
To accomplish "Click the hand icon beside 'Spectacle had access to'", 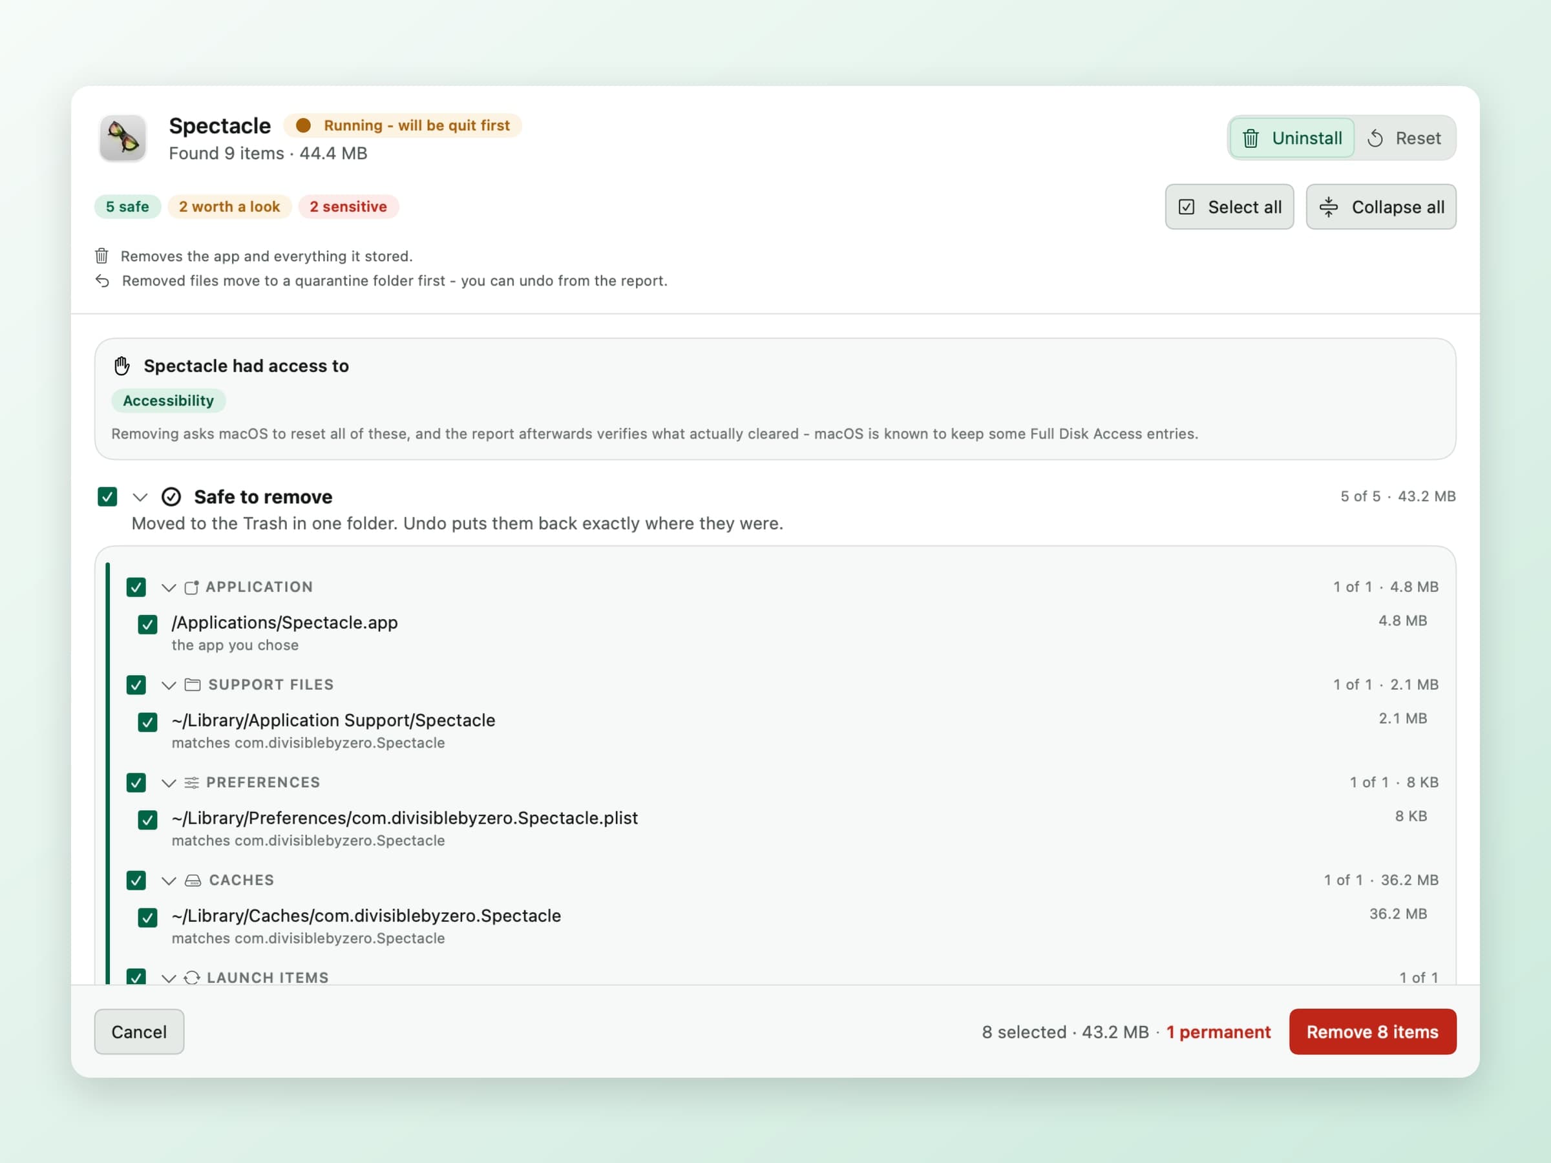I will [x=122, y=365].
